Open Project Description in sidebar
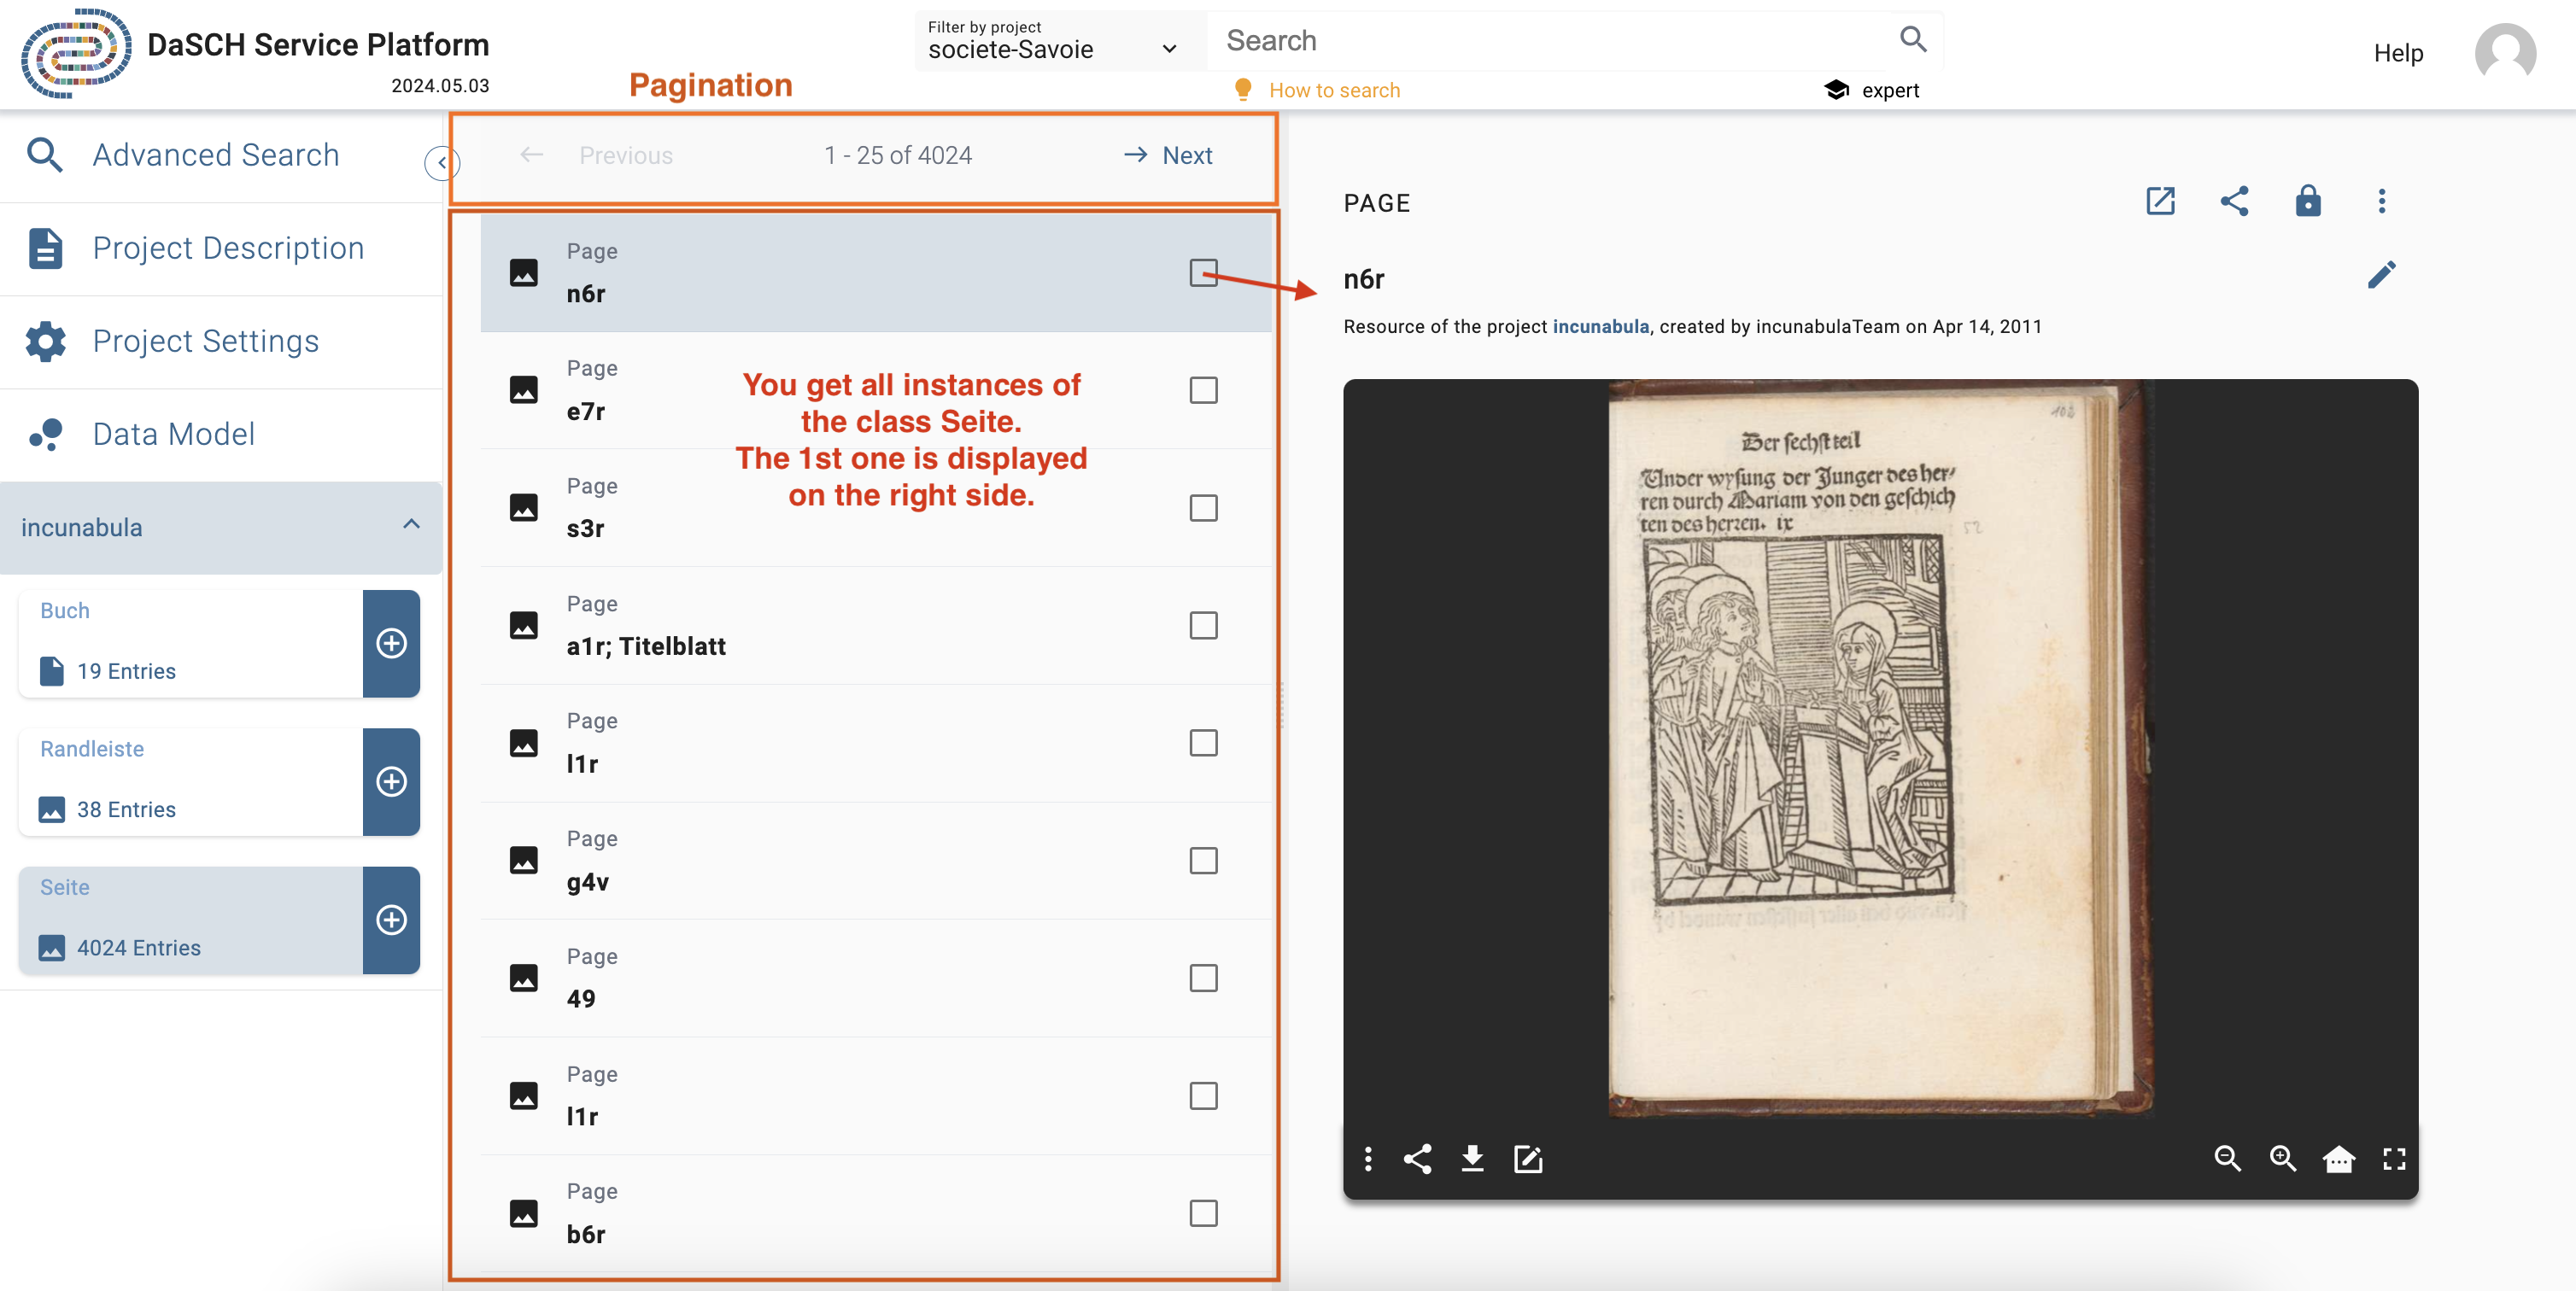Screen dimensions: 2576x1291 tap(228, 248)
